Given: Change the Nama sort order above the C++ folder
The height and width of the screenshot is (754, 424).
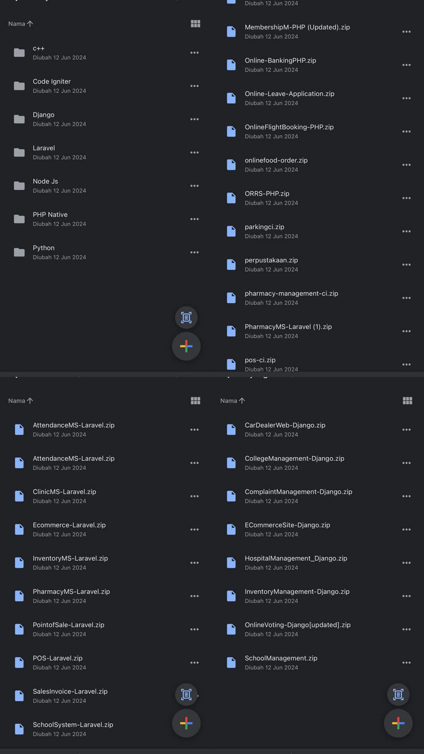Looking at the screenshot, I should click(21, 24).
